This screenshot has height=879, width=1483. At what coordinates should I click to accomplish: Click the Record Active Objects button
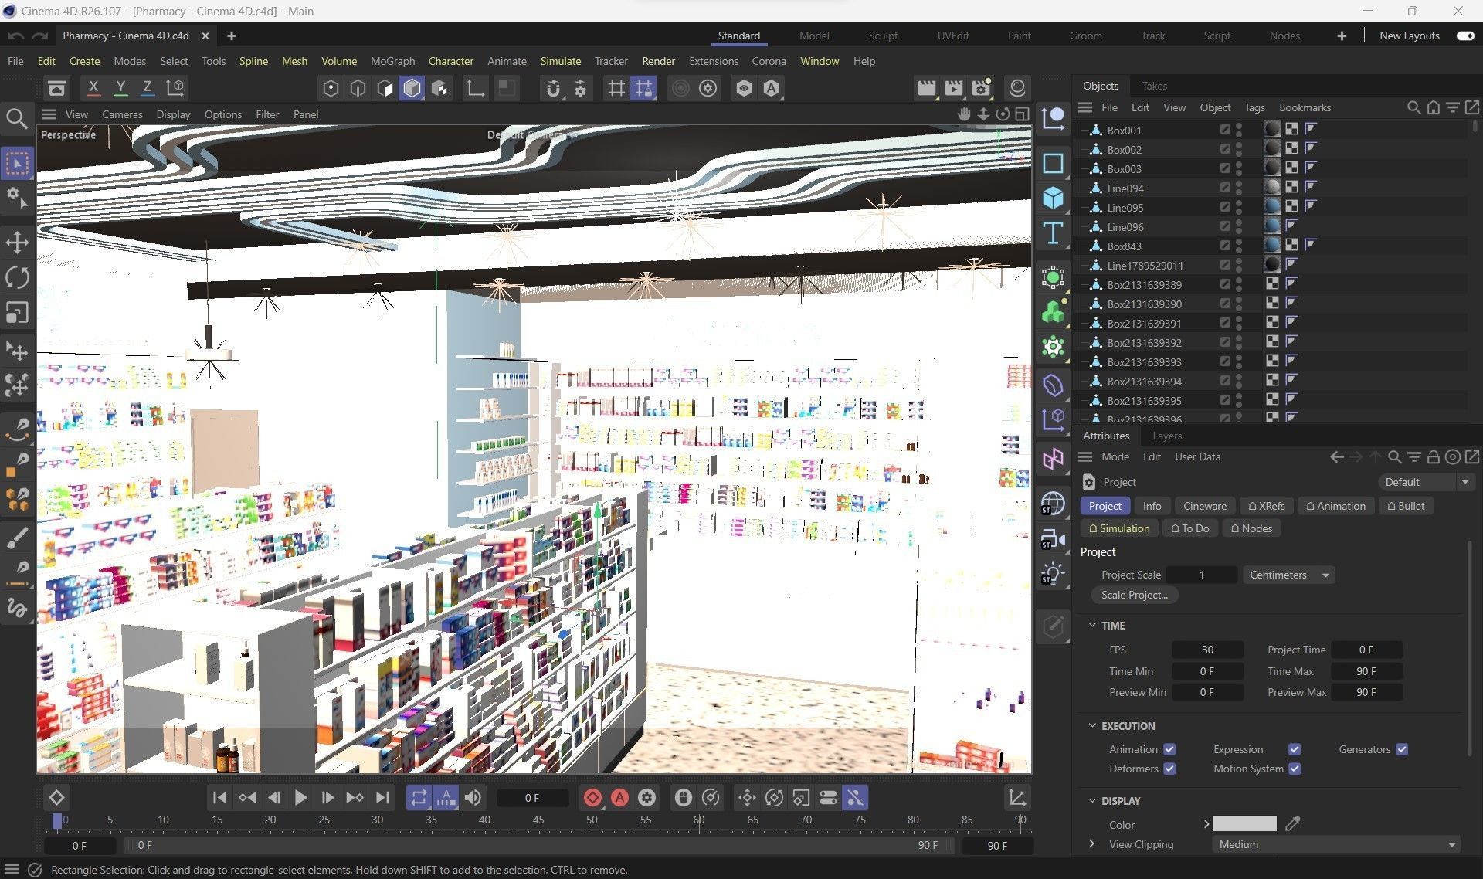point(592,798)
